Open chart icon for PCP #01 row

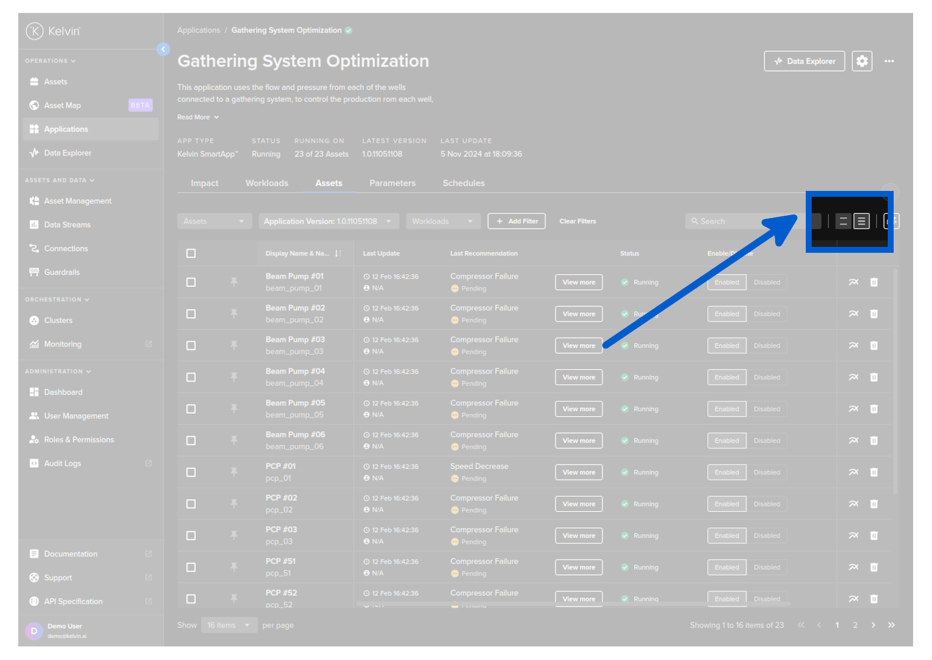[x=853, y=473]
